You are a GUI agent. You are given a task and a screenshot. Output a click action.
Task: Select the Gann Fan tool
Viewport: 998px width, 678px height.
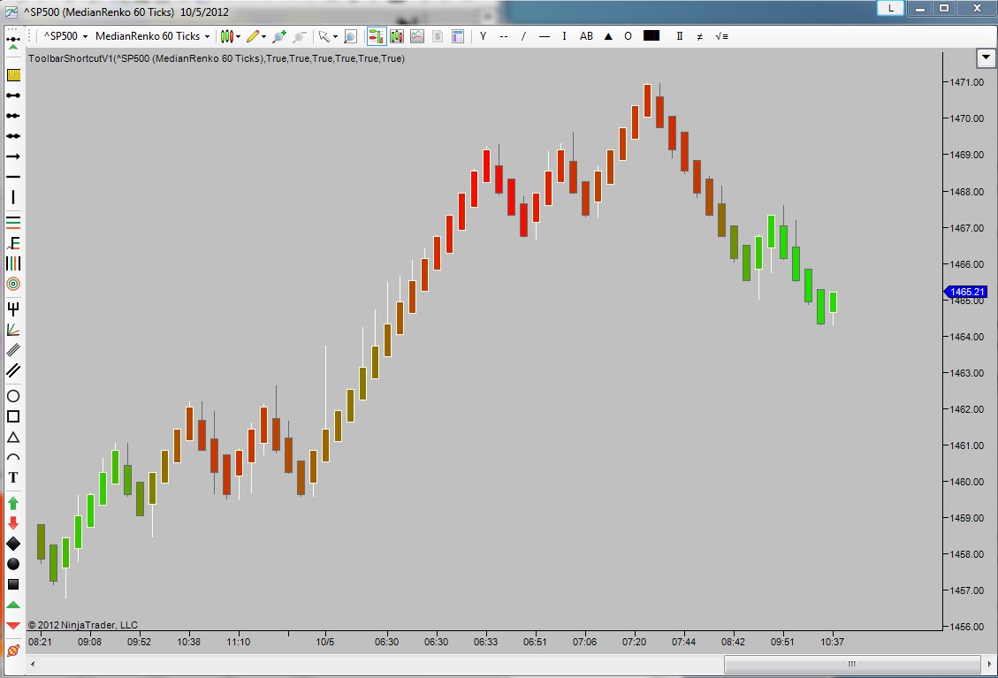point(13,330)
